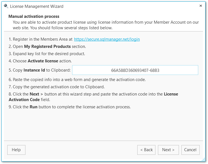Close the License Management Wizard window
The height and width of the screenshot is (164, 208).
(200, 6)
